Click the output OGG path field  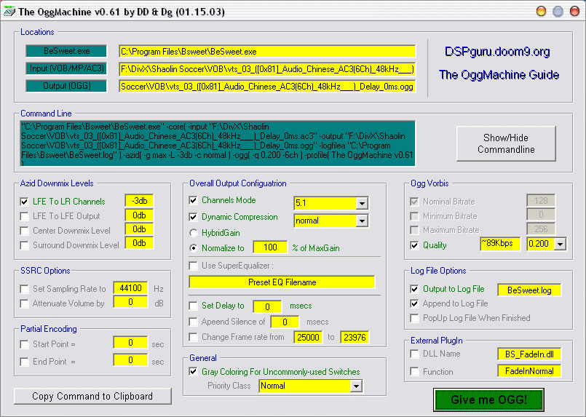point(267,87)
